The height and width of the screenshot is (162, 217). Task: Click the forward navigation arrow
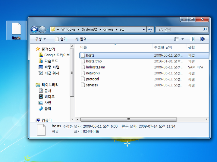click(x=42, y=30)
